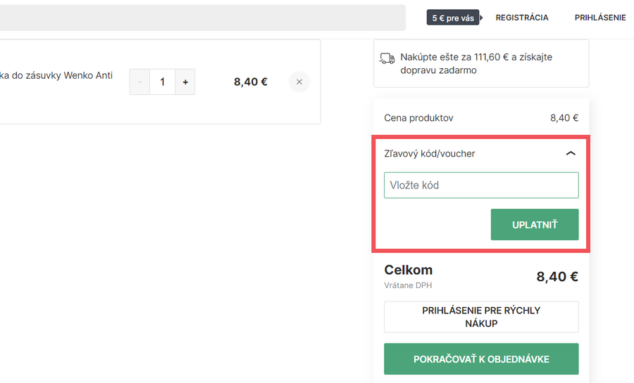Click the Celkom total price amount
Image resolution: width=634 pixels, height=383 pixels.
point(557,276)
